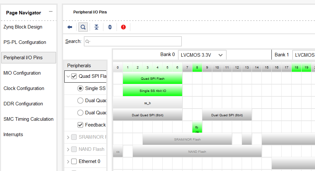Click the search field magnifier dropdown icon
315x171 pixels.
[88, 42]
